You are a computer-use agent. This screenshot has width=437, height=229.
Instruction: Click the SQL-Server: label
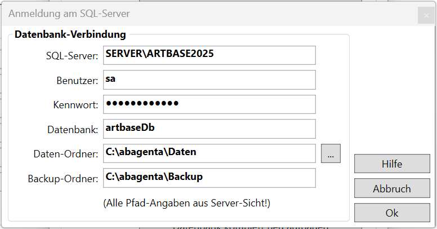pyautogui.click(x=72, y=56)
